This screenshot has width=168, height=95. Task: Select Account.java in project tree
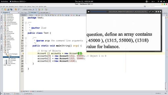tap(11, 57)
